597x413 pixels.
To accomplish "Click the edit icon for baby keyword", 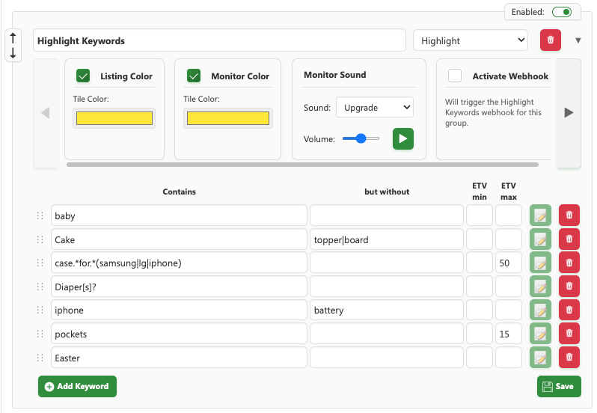I will (x=540, y=215).
